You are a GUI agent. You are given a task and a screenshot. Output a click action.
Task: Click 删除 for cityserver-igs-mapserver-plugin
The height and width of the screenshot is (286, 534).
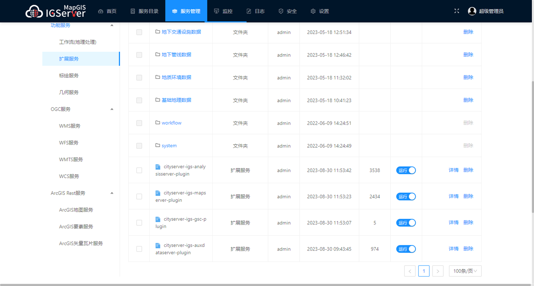coord(468,196)
